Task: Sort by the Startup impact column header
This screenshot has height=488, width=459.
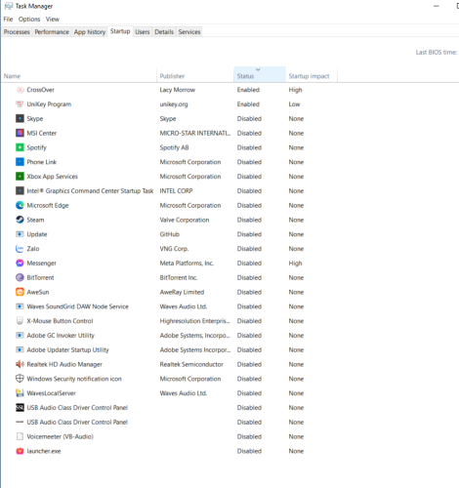Action: (x=312, y=74)
